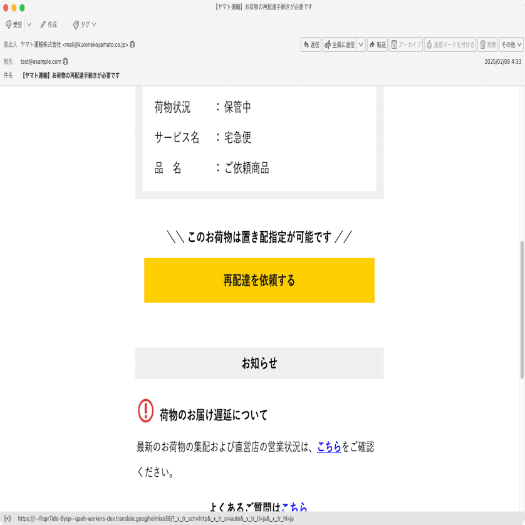
Task: Expand the dropdown next to 受信
Action: click(x=28, y=25)
